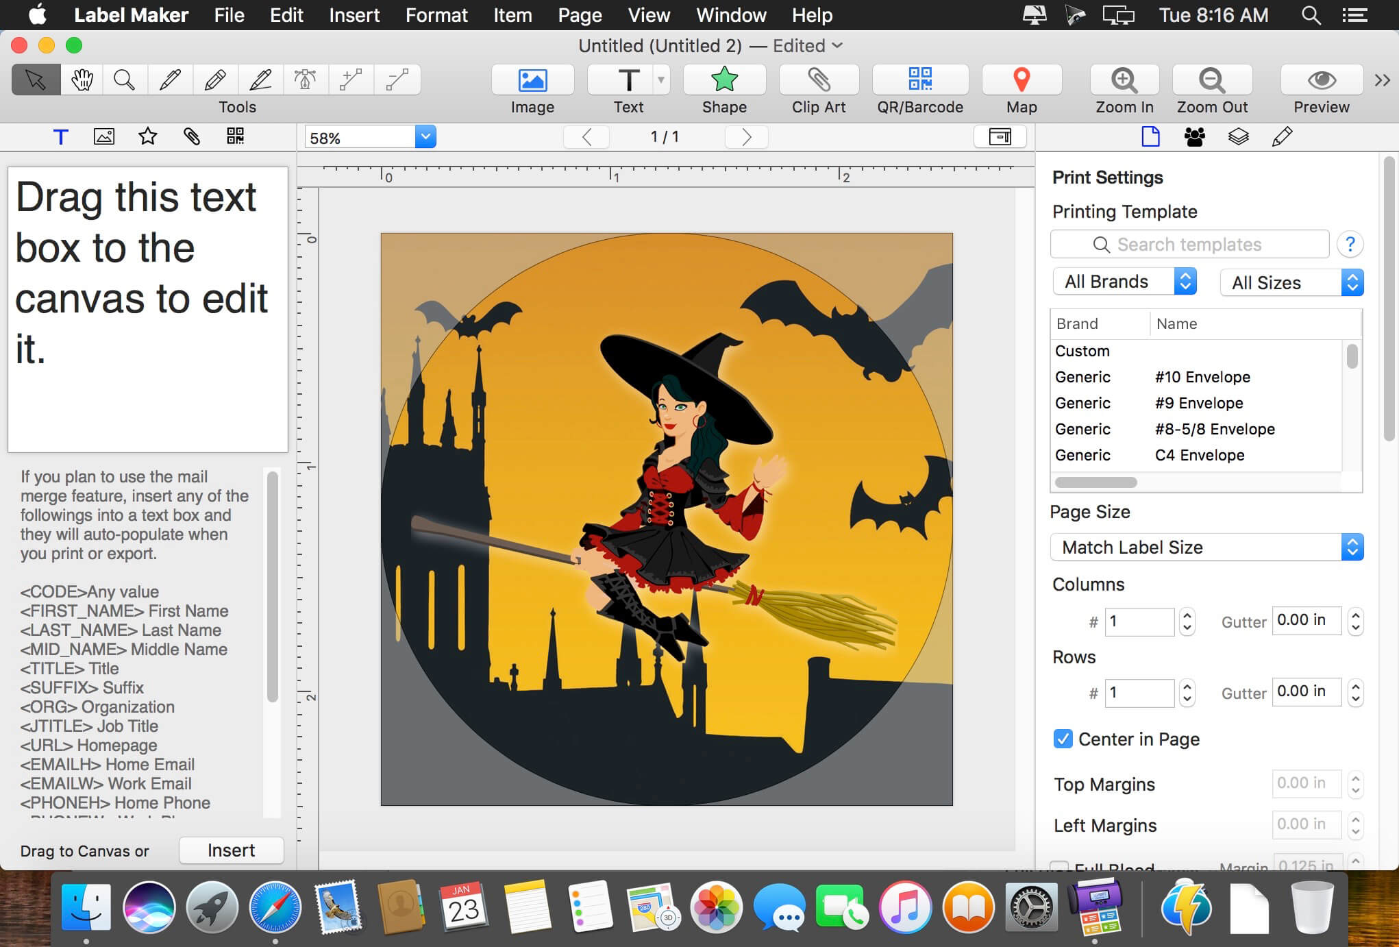Open the Print Settings page tab
1399x947 pixels.
tap(1151, 136)
